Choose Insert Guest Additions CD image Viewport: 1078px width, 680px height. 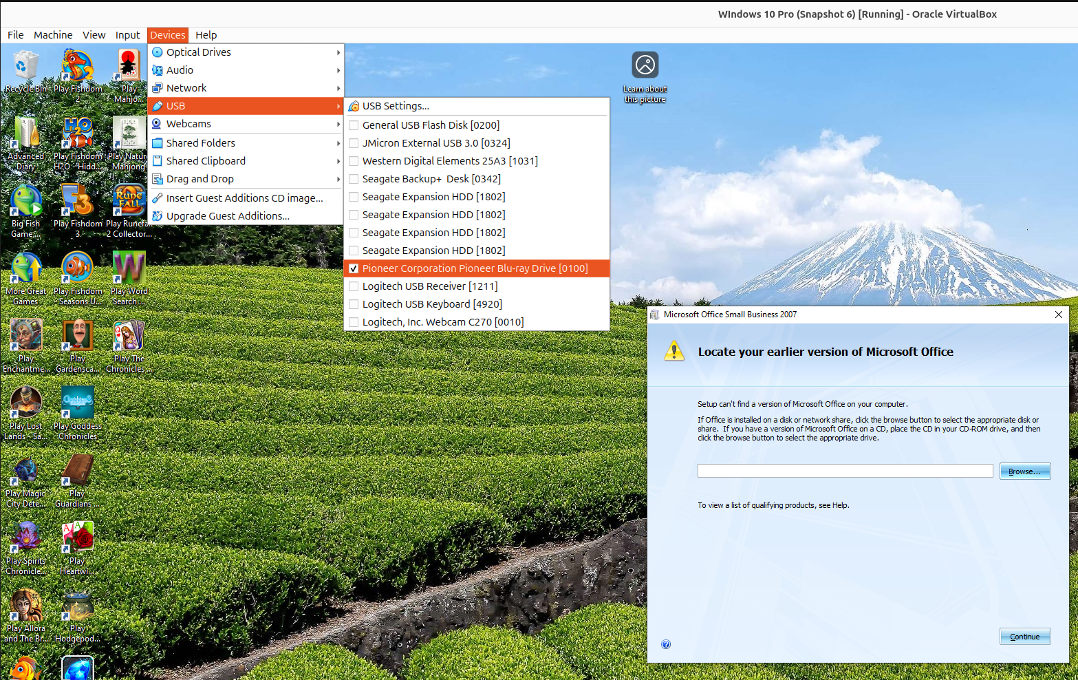(246, 198)
